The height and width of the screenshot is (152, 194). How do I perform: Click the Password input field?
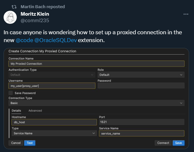click(141, 85)
